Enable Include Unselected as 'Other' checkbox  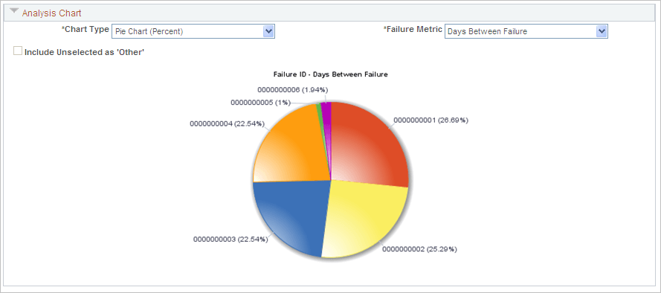coord(18,51)
